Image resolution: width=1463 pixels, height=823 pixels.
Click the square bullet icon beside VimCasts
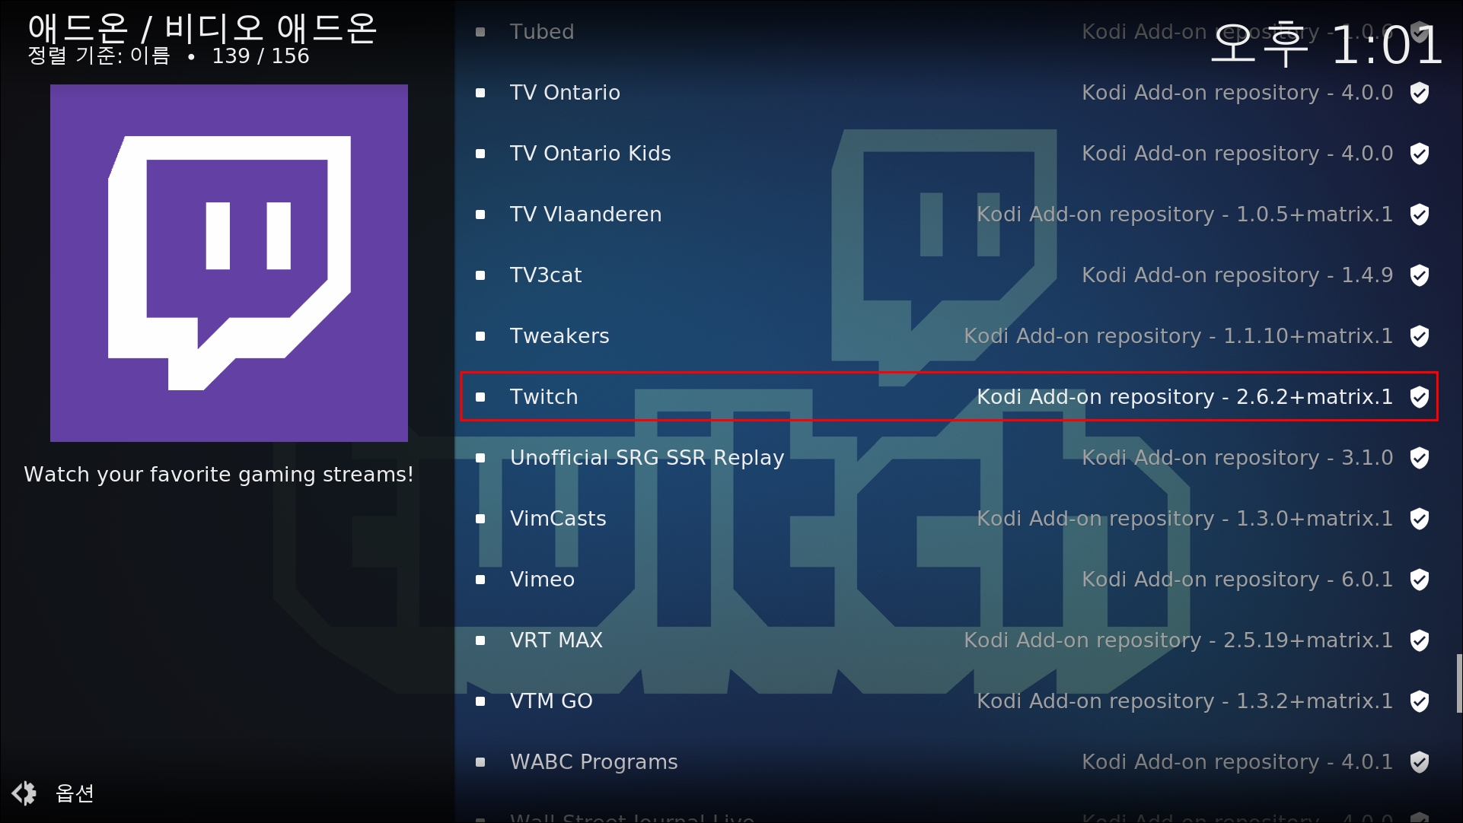point(480,519)
